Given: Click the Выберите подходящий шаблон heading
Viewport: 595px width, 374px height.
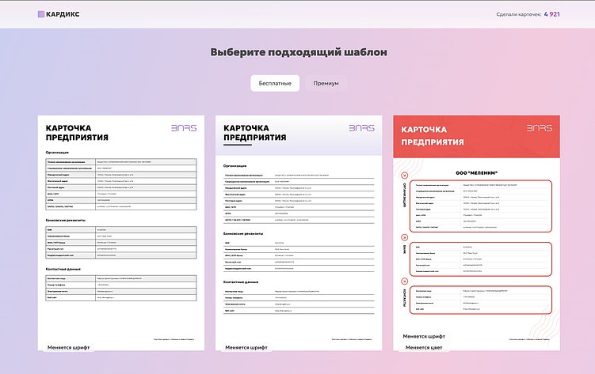Looking at the screenshot, I should click(x=299, y=52).
